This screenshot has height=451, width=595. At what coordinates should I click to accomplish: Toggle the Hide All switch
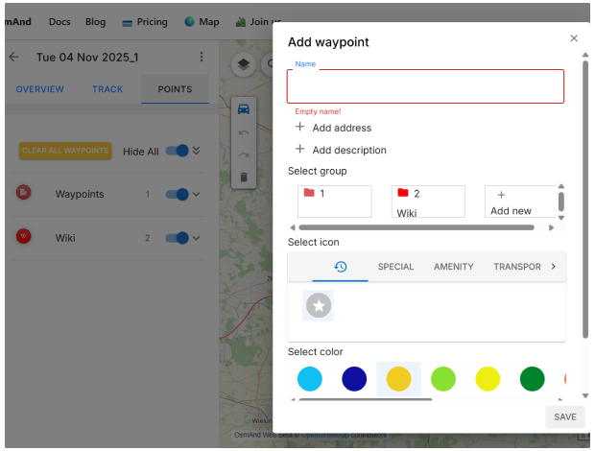coord(177,151)
